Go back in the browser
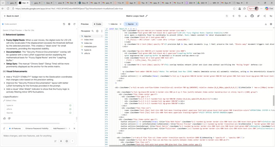Image resolution: width=275 pixels, height=147 pixels. pos(3,8)
